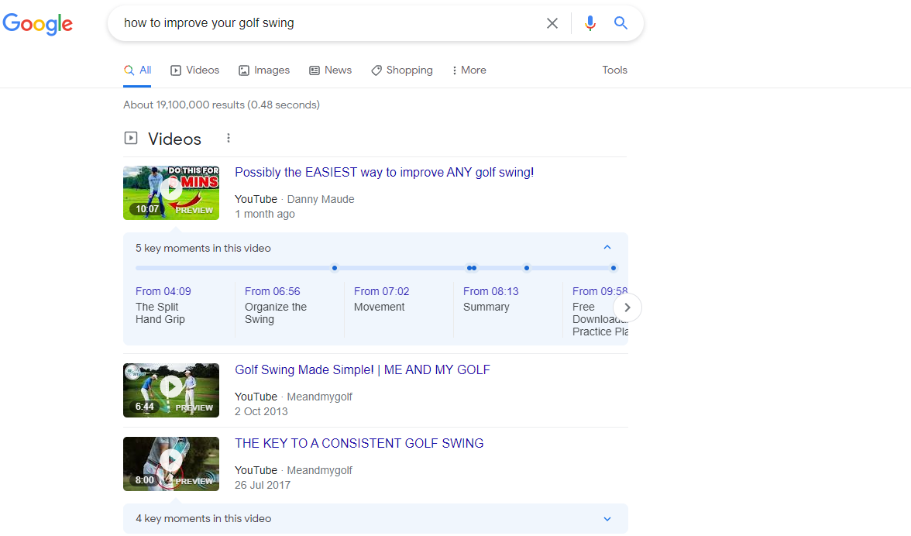Screen dimensions: 911x536
Task: Open Tools options
Action: pos(615,70)
